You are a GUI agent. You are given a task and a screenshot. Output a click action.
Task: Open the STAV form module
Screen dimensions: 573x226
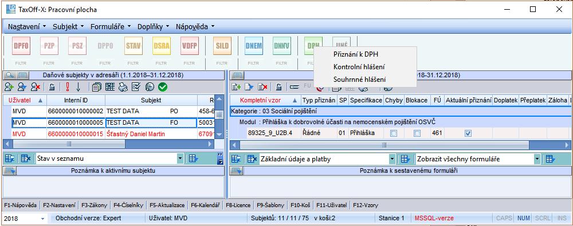coord(134,46)
